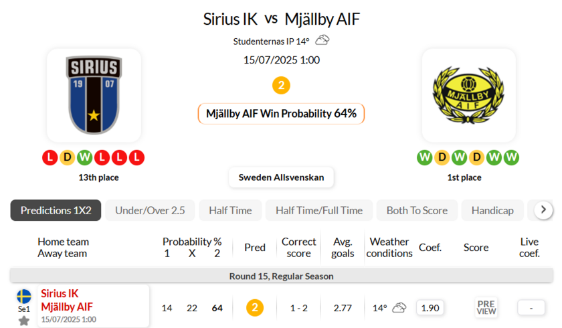Open the Sirius IK link in match row

coord(60,294)
